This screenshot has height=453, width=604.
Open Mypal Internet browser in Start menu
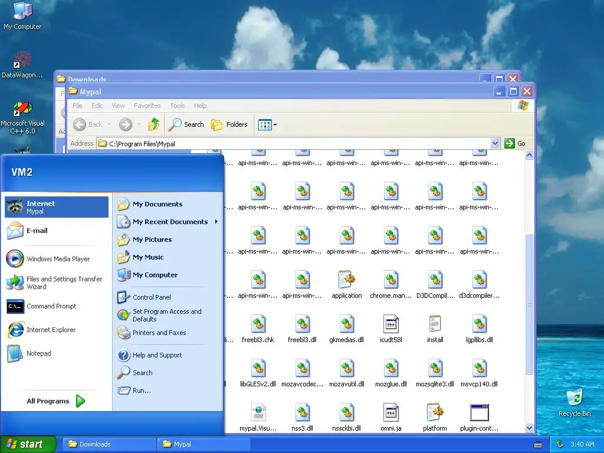click(57, 207)
